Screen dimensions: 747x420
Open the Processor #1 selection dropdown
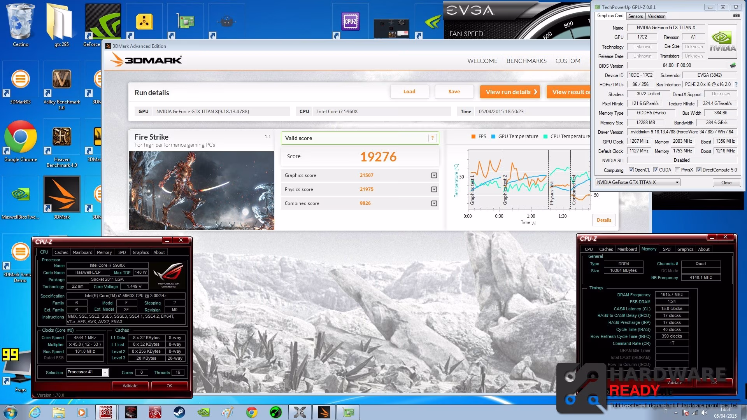pyautogui.click(x=88, y=372)
